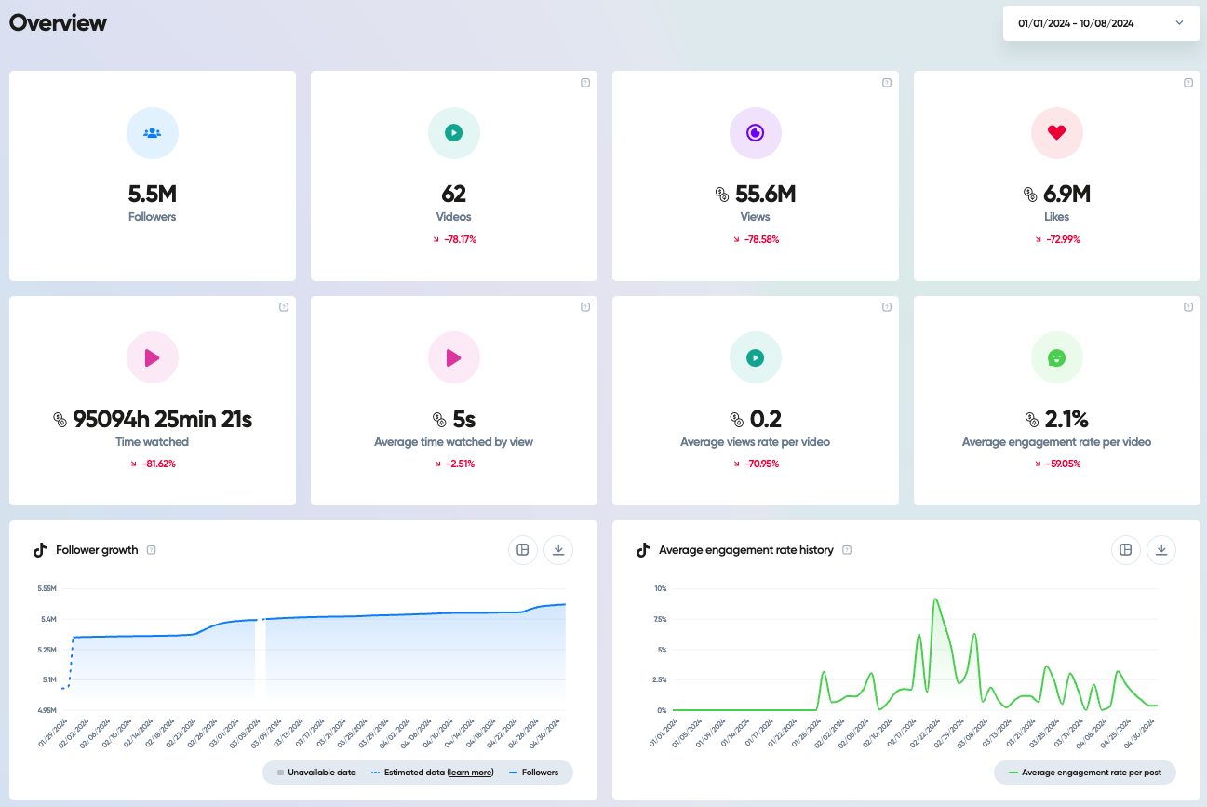Open the date range dropdown 01/01/2024 – 10/08/2024
Screen dimensions: 1207x807
[x=1101, y=22]
